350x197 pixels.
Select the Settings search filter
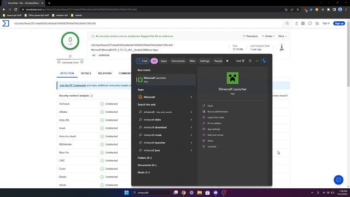pyautogui.click(x=205, y=61)
